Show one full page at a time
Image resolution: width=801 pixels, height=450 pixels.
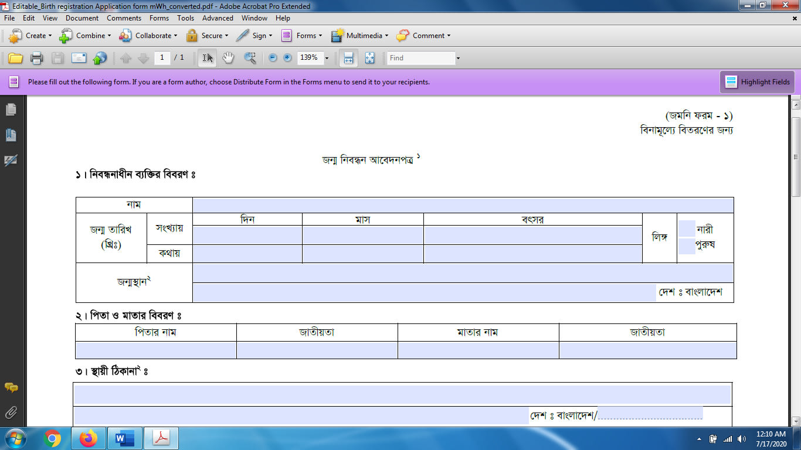pyautogui.click(x=369, y=58)
